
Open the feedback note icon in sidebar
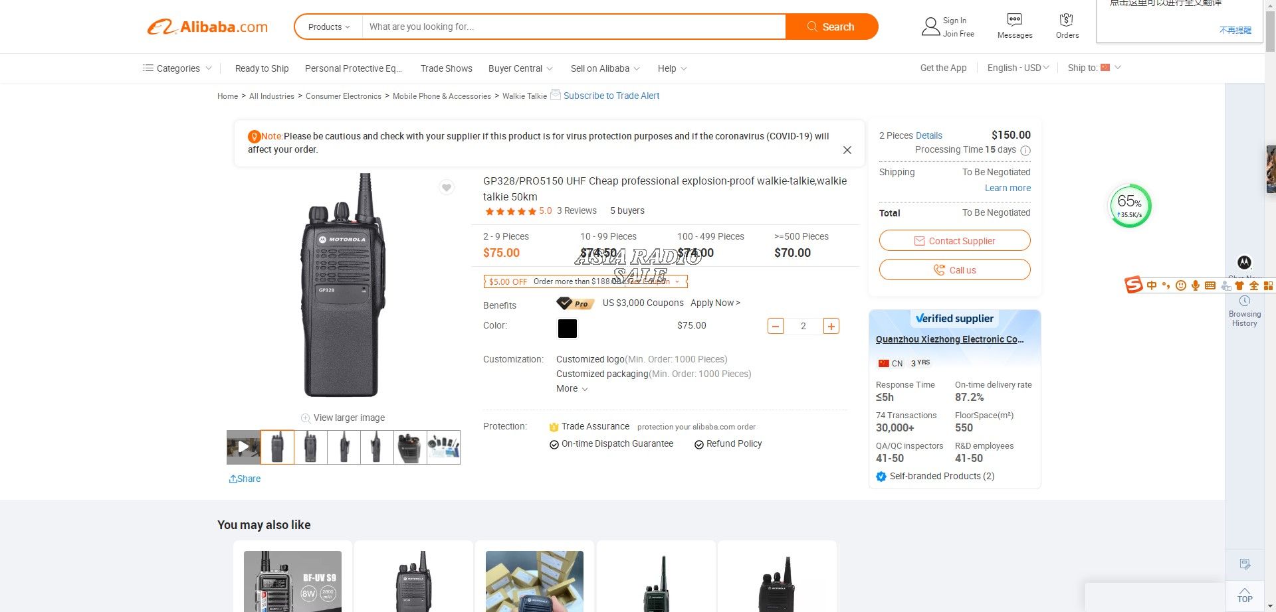coord(1245,564)
